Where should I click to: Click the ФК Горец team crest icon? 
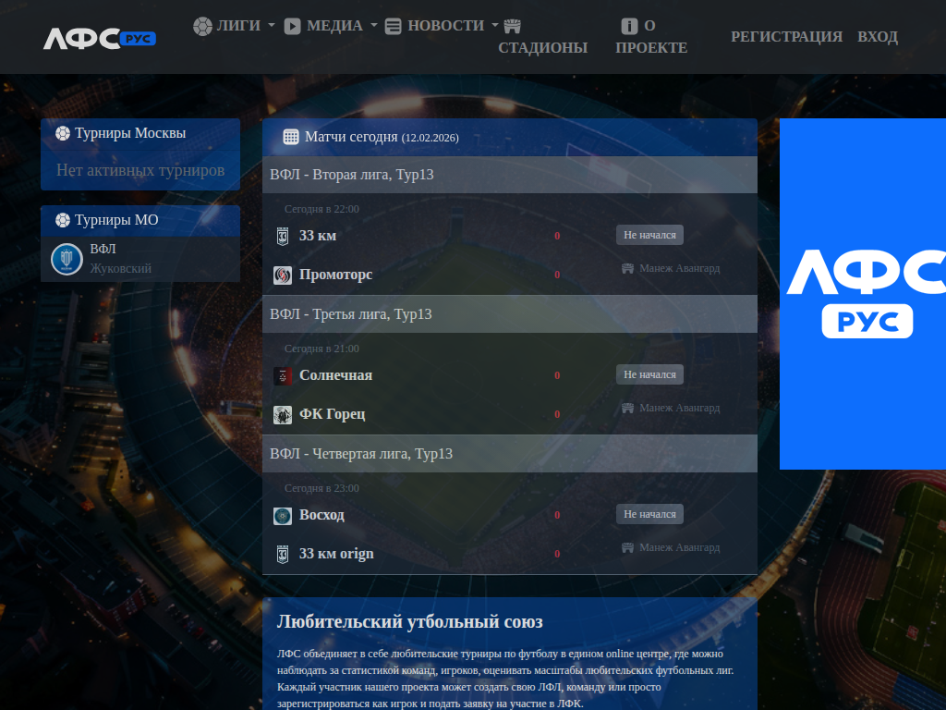[x=283, y=414]
